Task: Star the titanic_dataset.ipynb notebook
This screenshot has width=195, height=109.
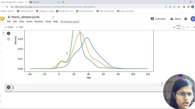Action: click(x=53, y=17)
